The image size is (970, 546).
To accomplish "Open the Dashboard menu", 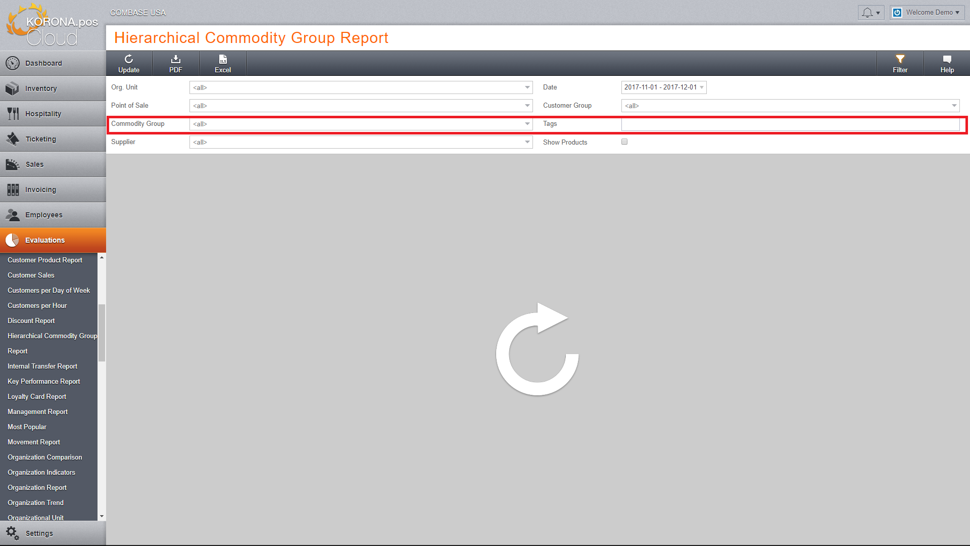I will [x=53, y=63].
